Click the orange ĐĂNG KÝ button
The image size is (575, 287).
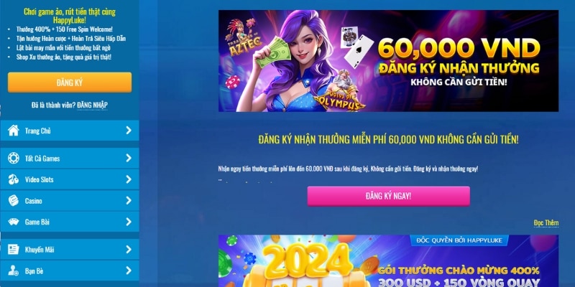[70, 83]
